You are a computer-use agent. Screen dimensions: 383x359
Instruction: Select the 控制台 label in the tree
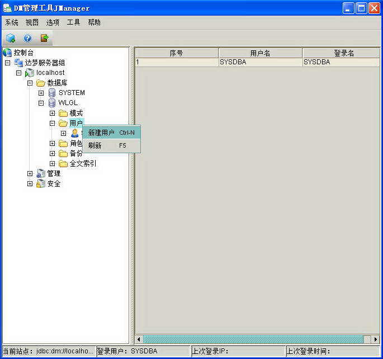23,53
